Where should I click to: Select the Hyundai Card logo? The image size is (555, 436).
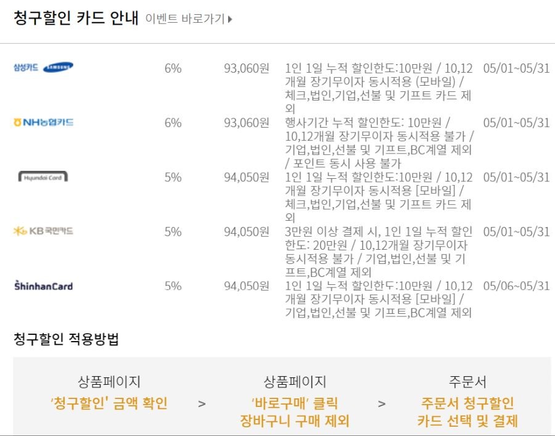[x=43, y=176]
